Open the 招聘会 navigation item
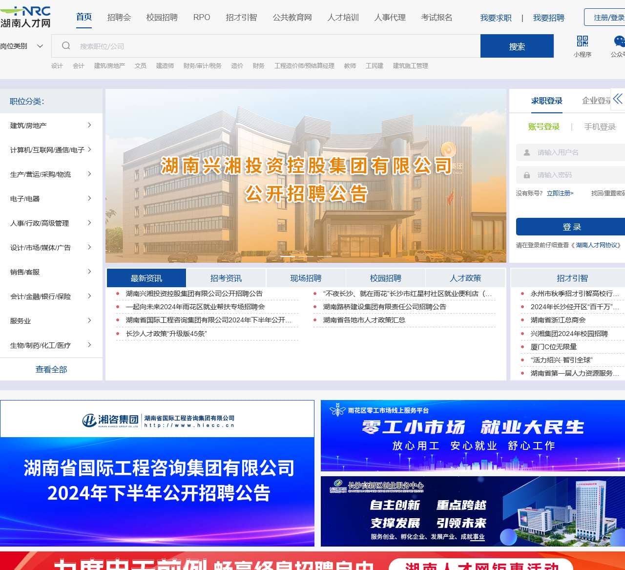 click(x=119, y=17)
